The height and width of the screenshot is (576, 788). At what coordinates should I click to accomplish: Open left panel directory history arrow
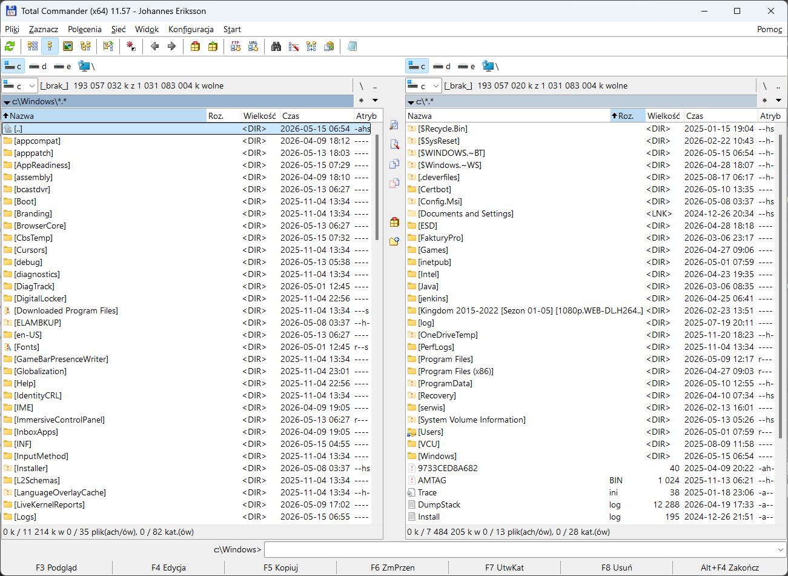[x=375, y=101]
